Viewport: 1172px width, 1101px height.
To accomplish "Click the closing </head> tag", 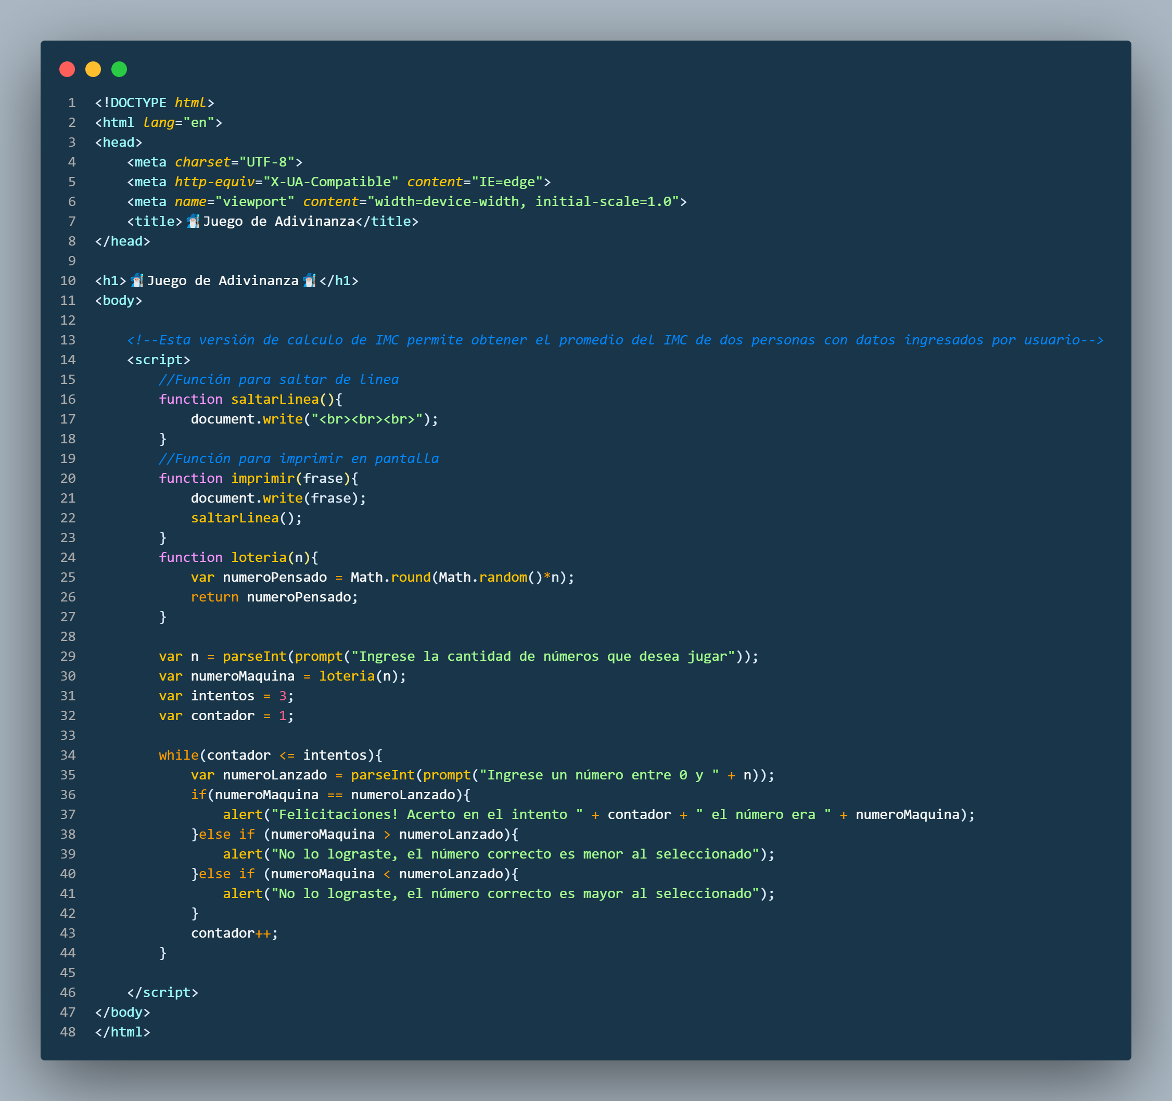I will click(x=123, y=241).
